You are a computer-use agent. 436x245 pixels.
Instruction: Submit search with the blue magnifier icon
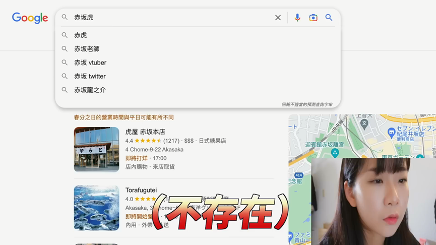(329, 18)
